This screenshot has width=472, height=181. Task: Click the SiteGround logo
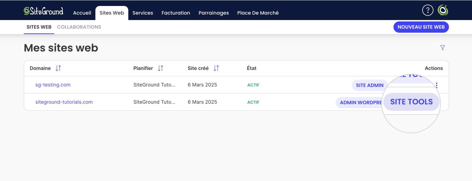pos(44,11)
